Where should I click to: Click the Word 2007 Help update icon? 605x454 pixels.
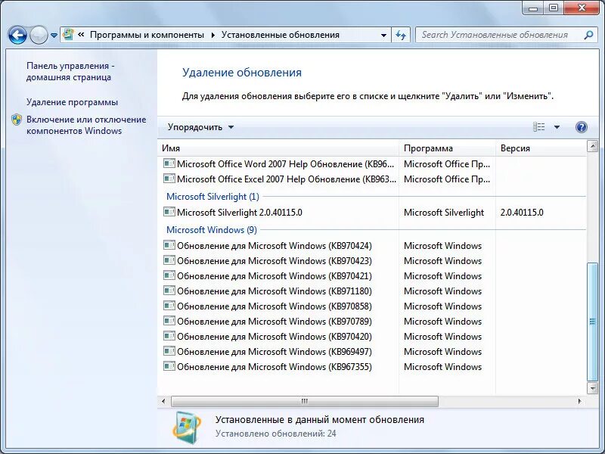[x=169, y=163]
